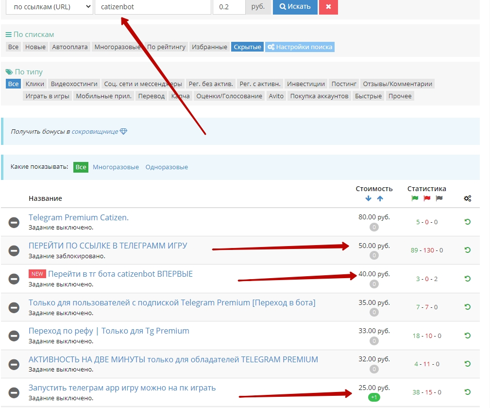Click the red flag statistics icon
Screen dimensions: 490x408
(427, 198)
